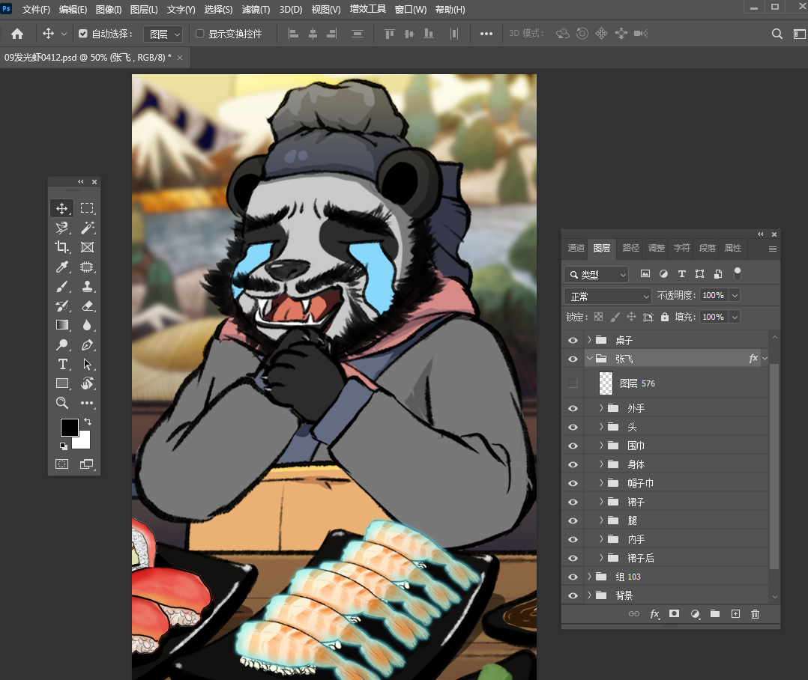Screen dimensions: 808x680
Task: Select the Blur droplet tool
Action: click(87, 325)
